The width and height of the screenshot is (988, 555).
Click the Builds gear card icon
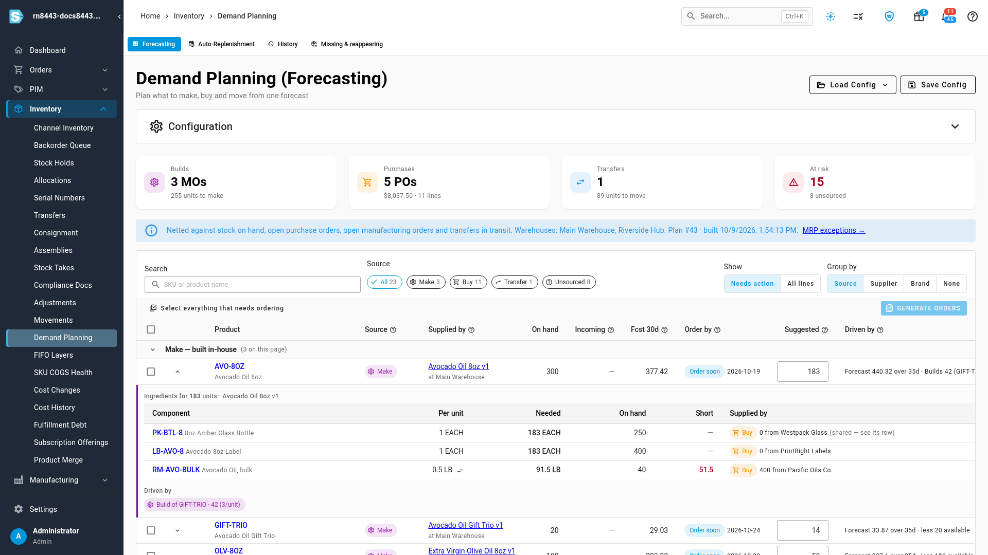pyautogui.click(x=154, y=182)
